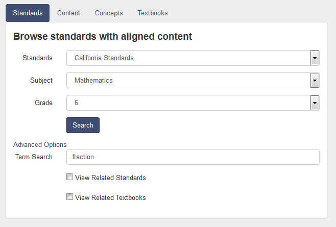Click the Standards dropdown arrow button

tap(315, 58)
